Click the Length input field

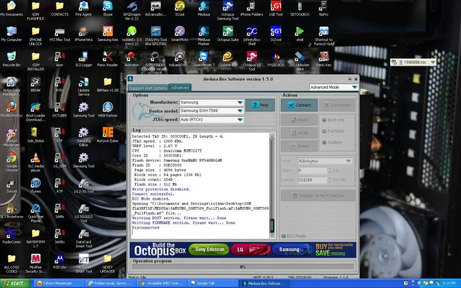pyautogui.click(x=312, y=180)
